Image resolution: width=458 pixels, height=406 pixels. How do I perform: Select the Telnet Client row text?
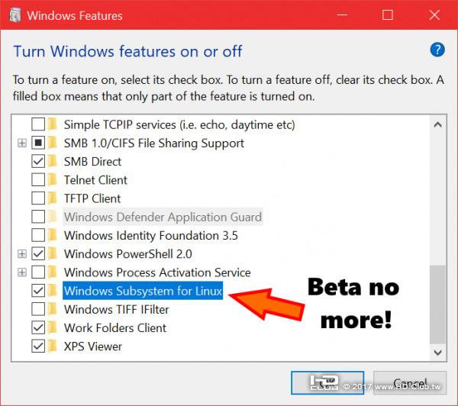pyautogui.click(x=95, y=180)
